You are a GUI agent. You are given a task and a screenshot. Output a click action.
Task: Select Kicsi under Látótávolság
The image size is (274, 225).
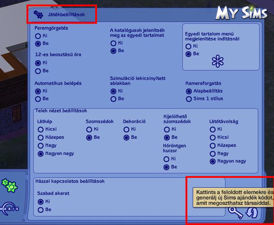pos(212,138)
